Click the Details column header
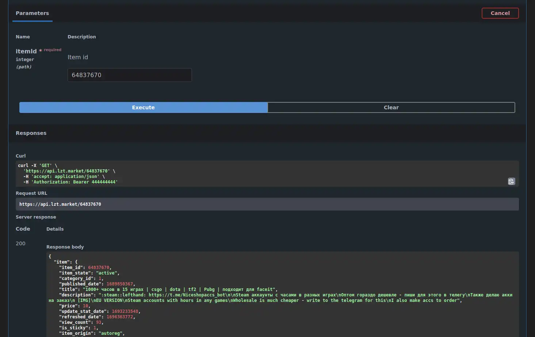The width and height of the screenshot is (535, 337). pos(55,229)
